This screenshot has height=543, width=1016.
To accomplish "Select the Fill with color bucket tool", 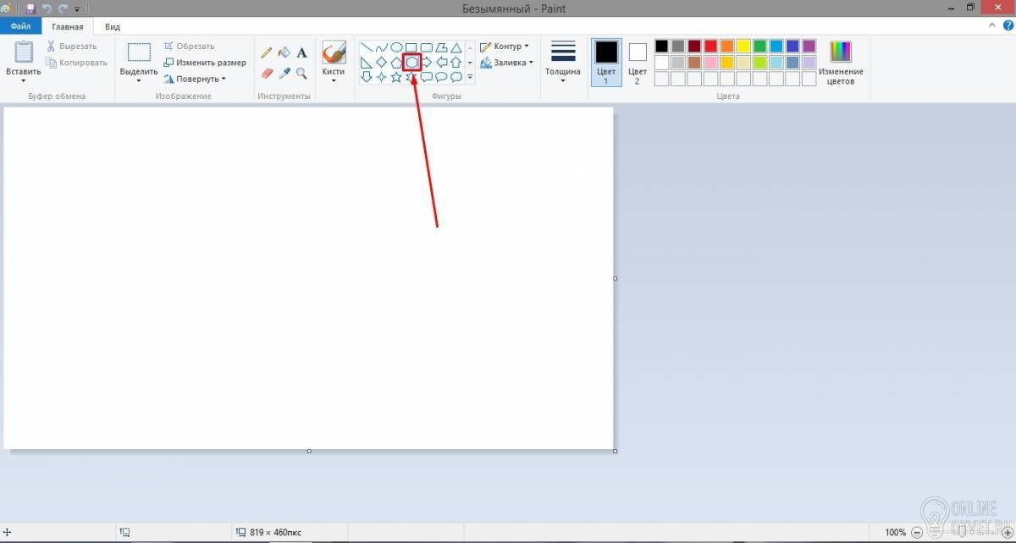I will [x=284, y=52].
